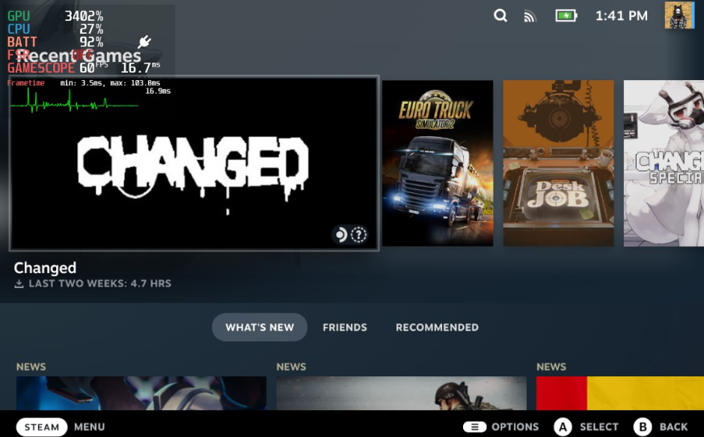
Task: Open the Changed title link below the hero image
Action: tap(46, 268)
